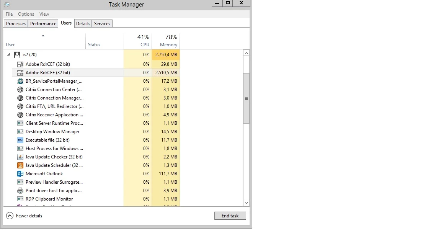Click the XAL Executable file icon

(x=20, y=140)
